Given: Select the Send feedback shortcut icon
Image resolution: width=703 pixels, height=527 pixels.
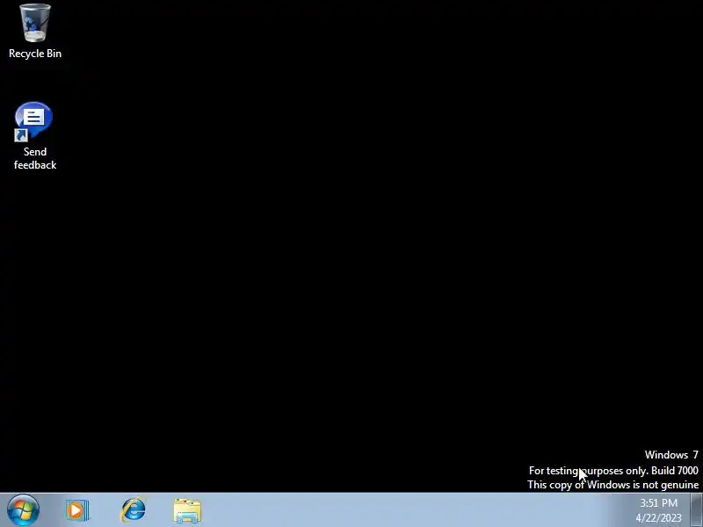Looking at the screenshot, I should (x=34, y=136).
